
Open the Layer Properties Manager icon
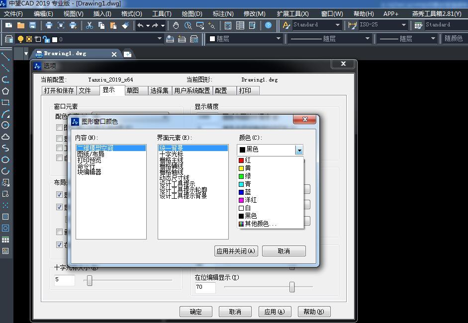8,39
